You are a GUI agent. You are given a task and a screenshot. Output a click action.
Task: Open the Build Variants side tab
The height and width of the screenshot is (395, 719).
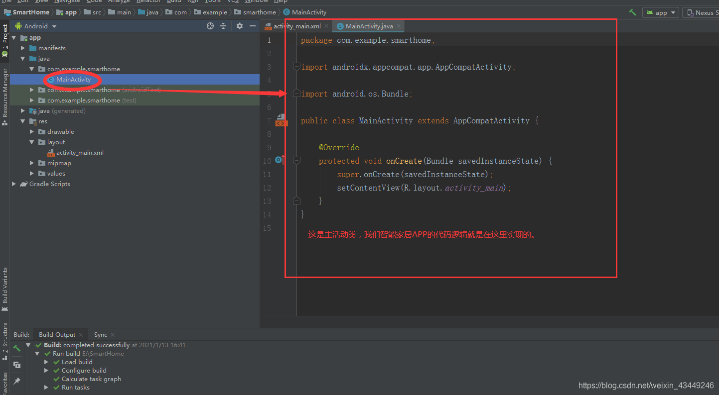(x=5, y=290)
